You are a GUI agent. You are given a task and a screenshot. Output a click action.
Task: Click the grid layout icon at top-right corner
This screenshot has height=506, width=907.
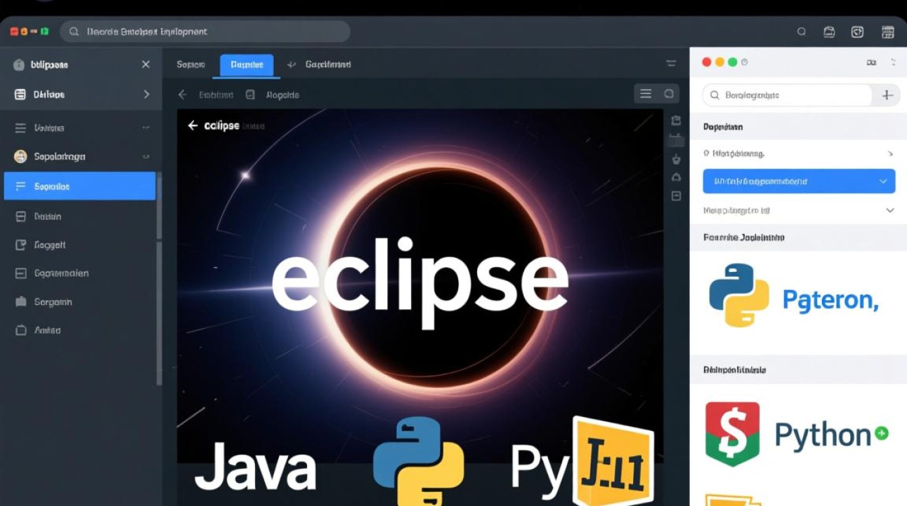click(x=887, y=32)
